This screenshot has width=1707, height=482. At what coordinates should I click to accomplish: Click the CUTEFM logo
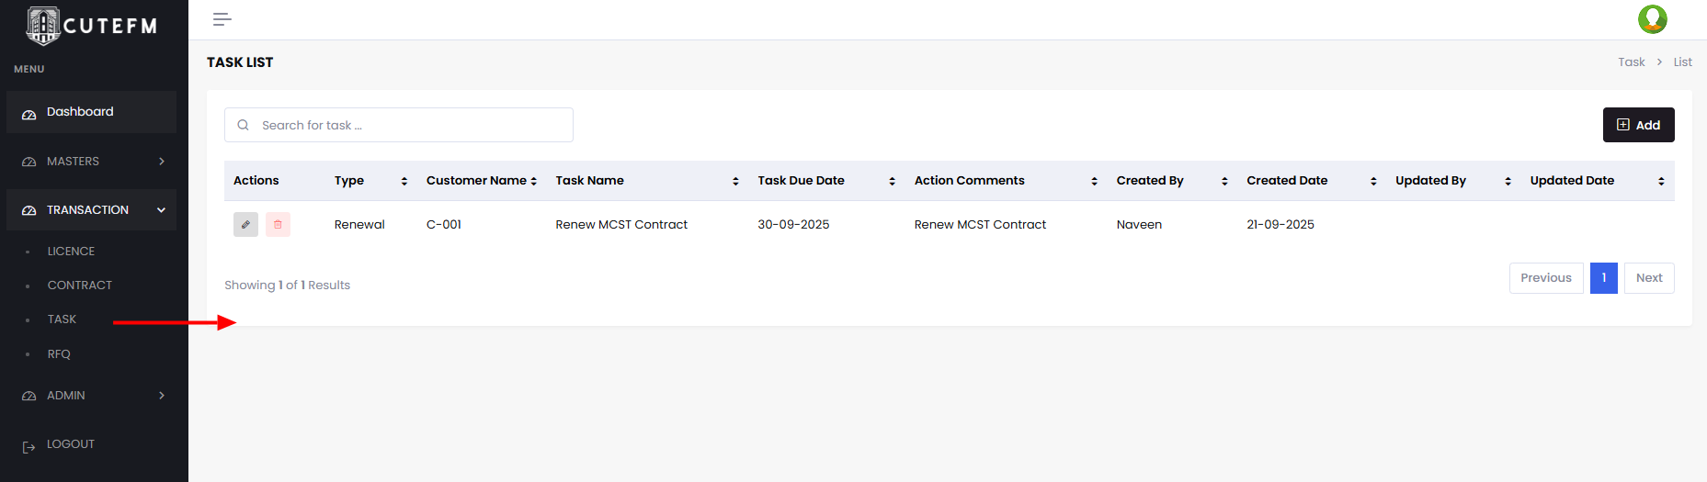[91, 26]
